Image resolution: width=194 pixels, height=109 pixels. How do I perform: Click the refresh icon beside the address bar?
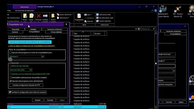click(x=139, y=29)
